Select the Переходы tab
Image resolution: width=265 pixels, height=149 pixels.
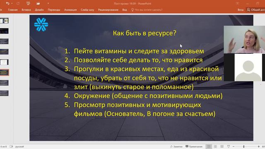click(x=54, y=10)
